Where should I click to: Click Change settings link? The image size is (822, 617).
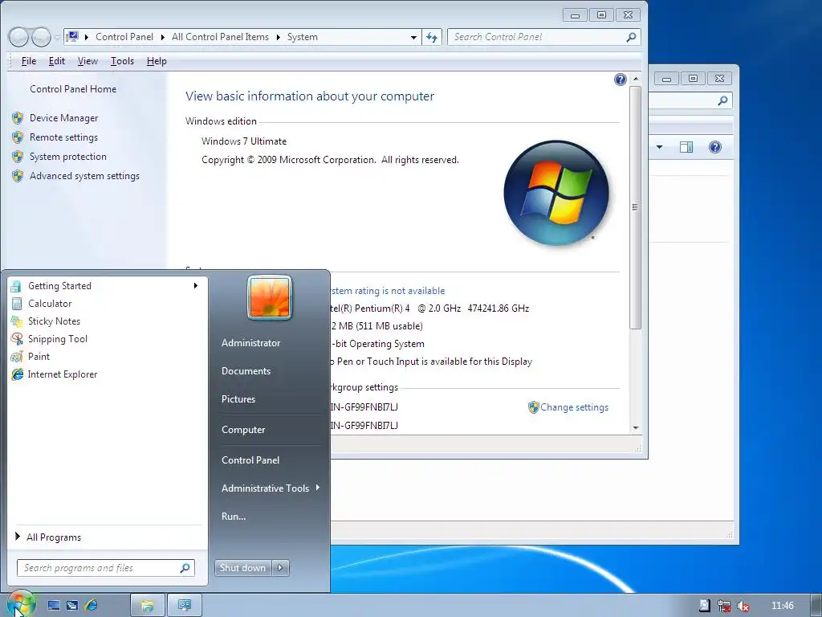[574, 407]
